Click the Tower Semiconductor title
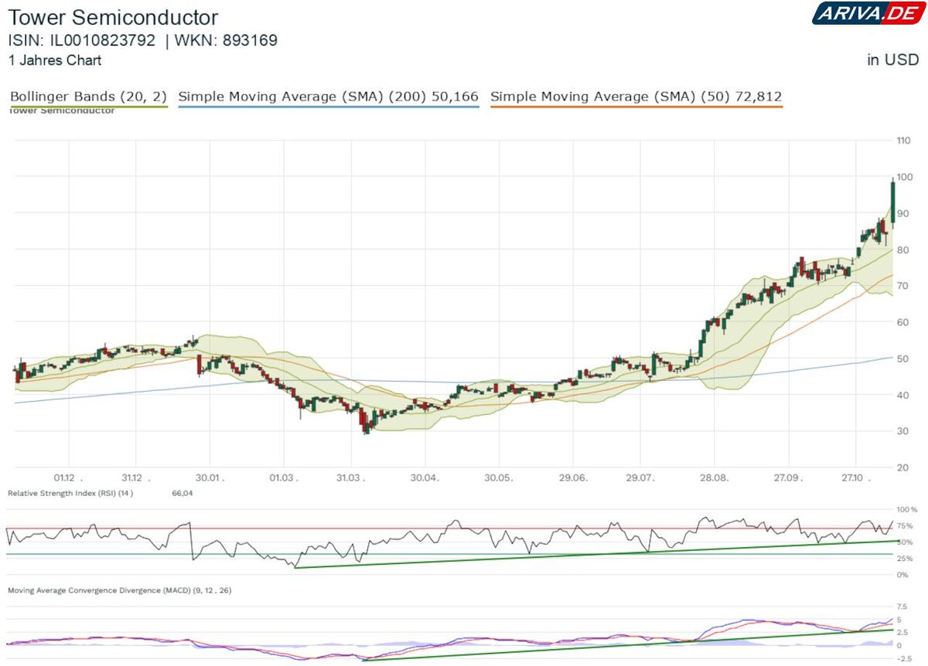928x666 pixels. pos(113,18)
